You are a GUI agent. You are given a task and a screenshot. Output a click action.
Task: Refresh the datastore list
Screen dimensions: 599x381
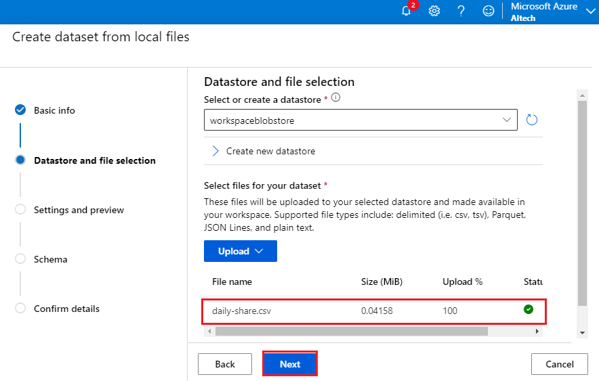click(x=532, y=120)
